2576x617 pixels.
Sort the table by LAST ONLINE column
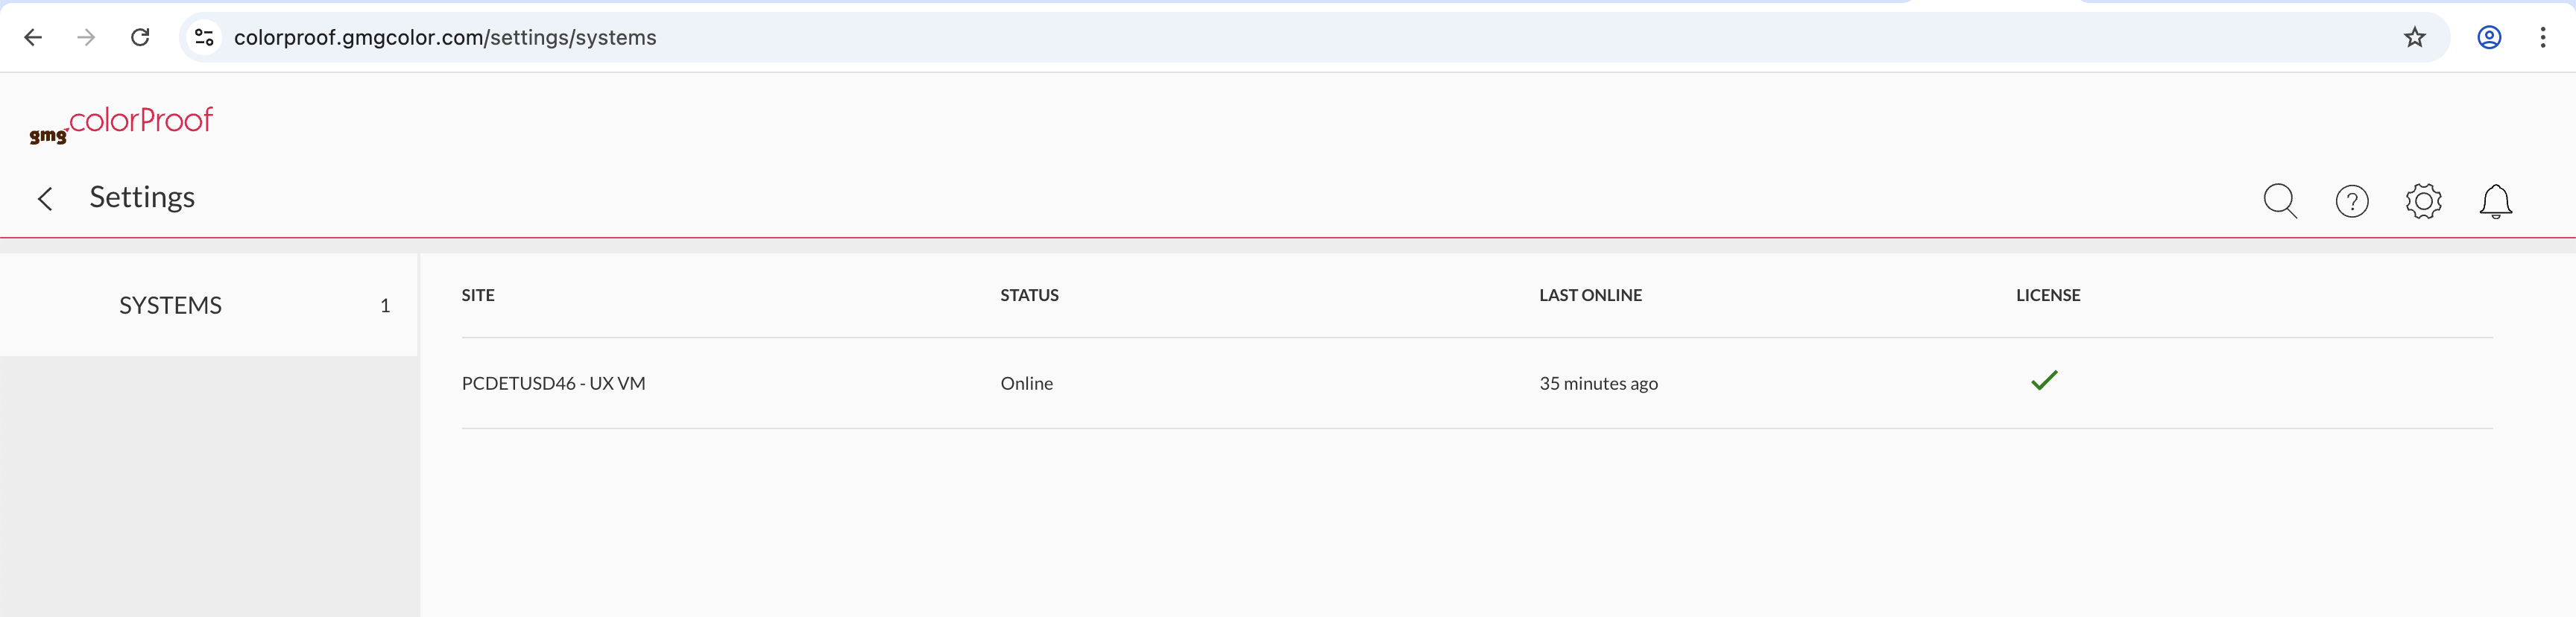(x=1590, y=295)
